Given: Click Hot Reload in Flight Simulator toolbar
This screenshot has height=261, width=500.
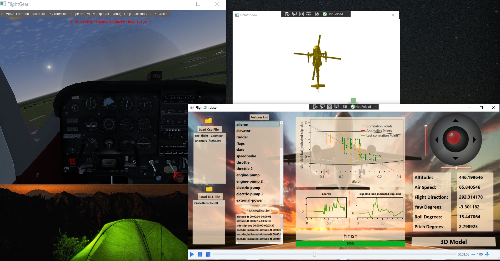Looking at the screenshot, I should (x=361, y=107).
